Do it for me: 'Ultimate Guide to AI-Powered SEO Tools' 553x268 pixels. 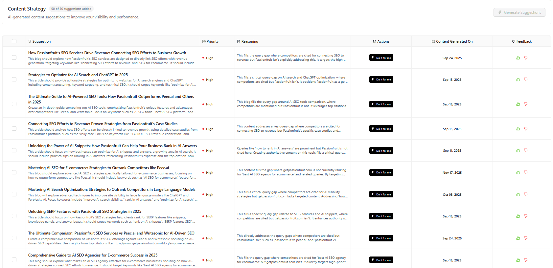pyautogui.click(x=381, y=104)
